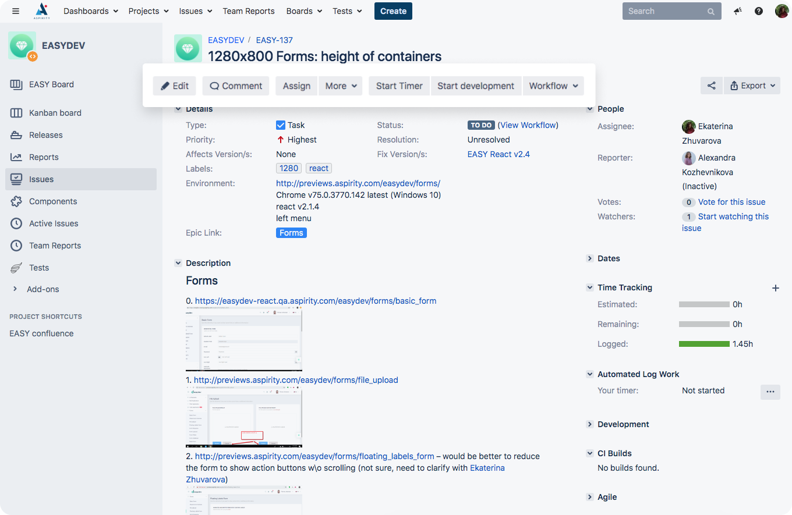
Task: Click the Components puzzle icon
Action: (16, 201)
